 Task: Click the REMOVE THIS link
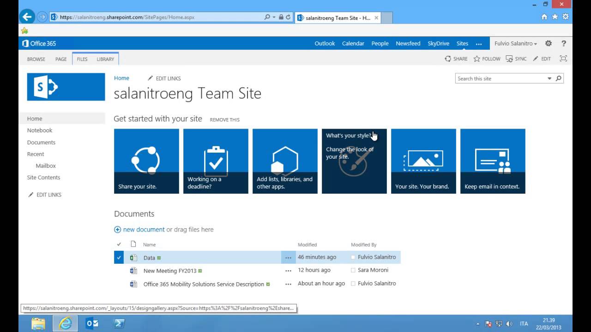[224, 119]
